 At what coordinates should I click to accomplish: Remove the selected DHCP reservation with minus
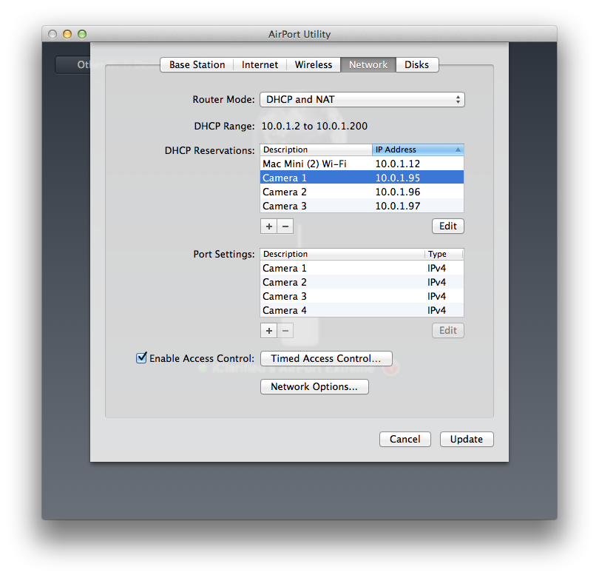285,226
